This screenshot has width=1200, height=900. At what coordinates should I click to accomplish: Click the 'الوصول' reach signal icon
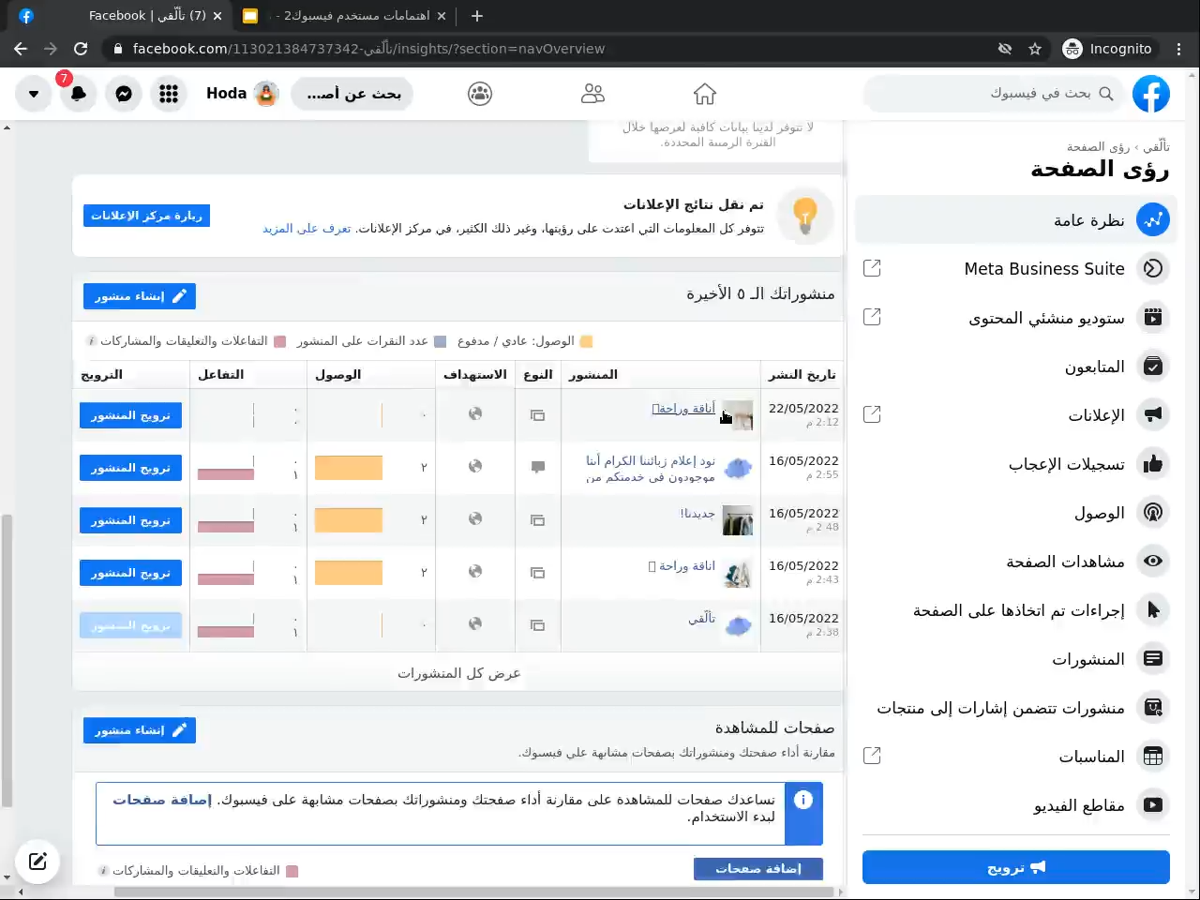click(1153, 513)
